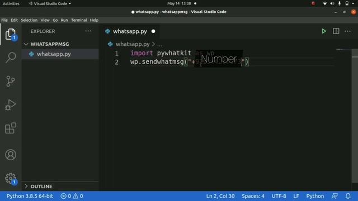Click Activities in the top bar

coord(11,3)
